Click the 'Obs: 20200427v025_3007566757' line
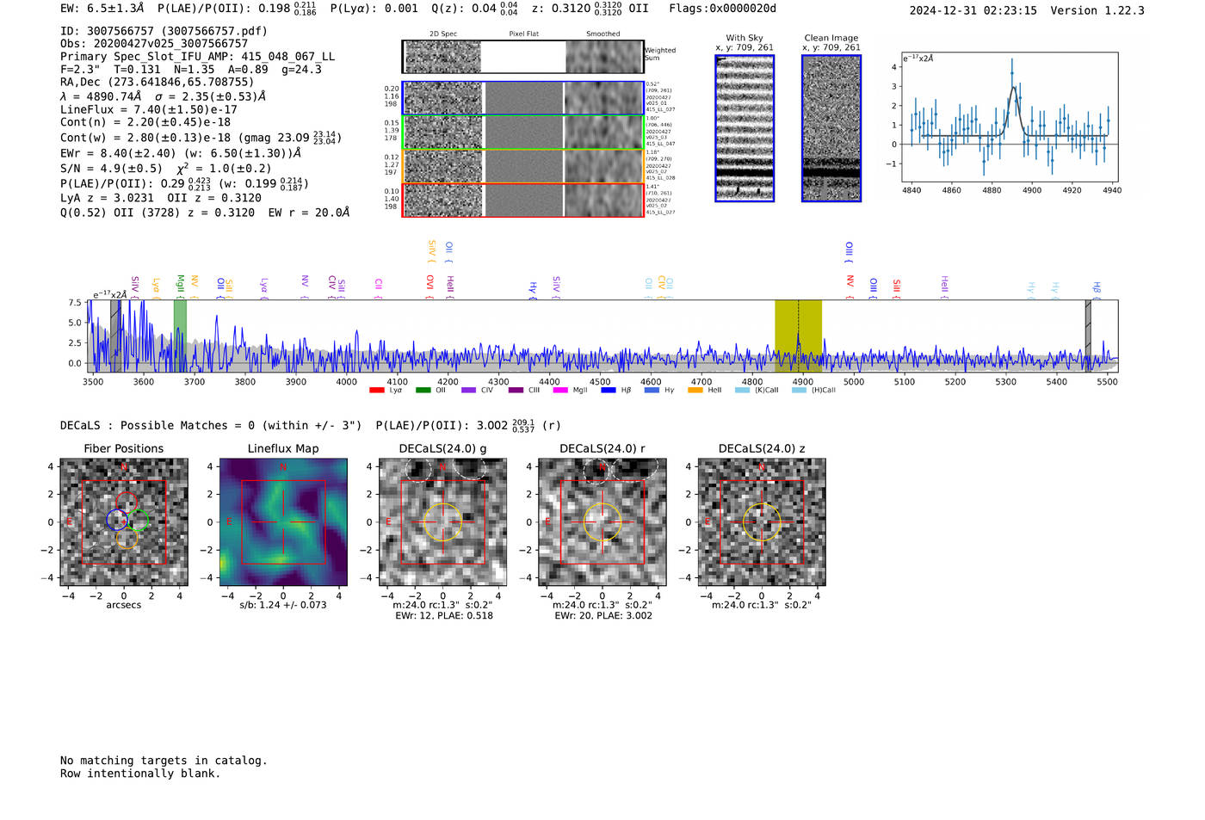The image size is (1205, 820). click(154, 43)
